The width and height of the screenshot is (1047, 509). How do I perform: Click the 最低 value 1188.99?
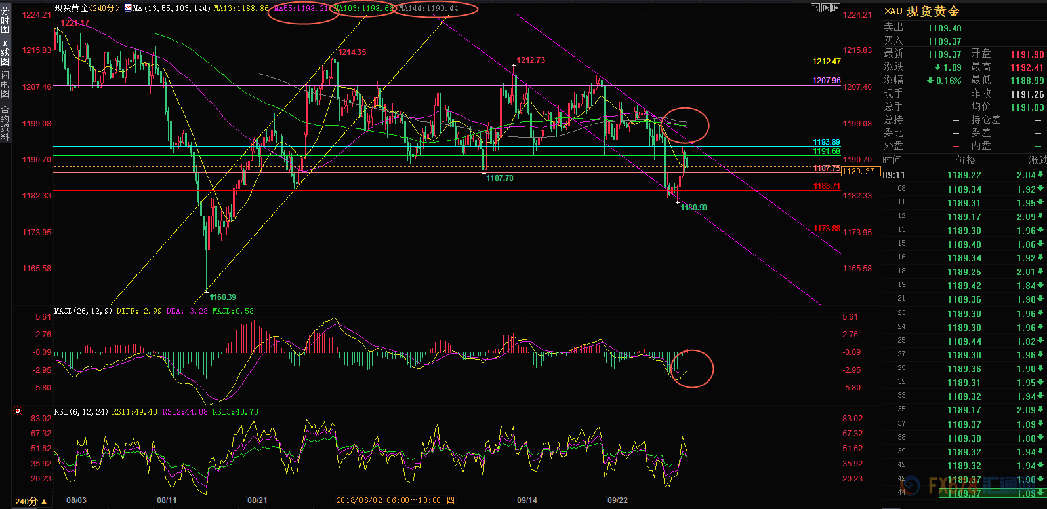click(x=1027, y=81)
